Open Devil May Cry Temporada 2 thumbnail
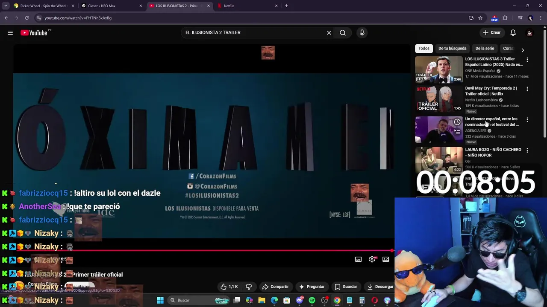547x307 pixels. pos(439,99)
